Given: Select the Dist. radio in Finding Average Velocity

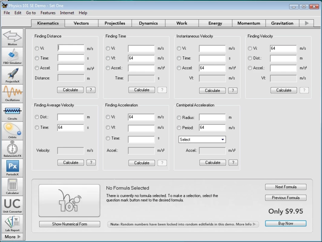Looking at the screenshot, I should [x=37, y=117].
